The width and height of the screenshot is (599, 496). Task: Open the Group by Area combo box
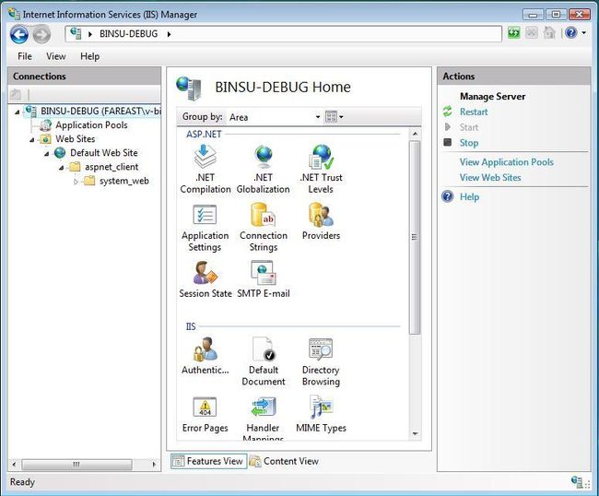(x=275, y=117)
